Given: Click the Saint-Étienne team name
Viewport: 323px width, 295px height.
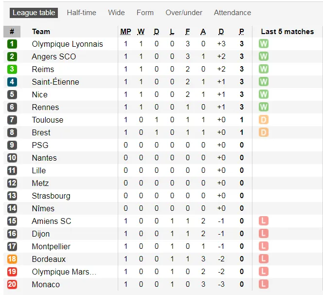Looking at the screenshot, I should 55,82.
